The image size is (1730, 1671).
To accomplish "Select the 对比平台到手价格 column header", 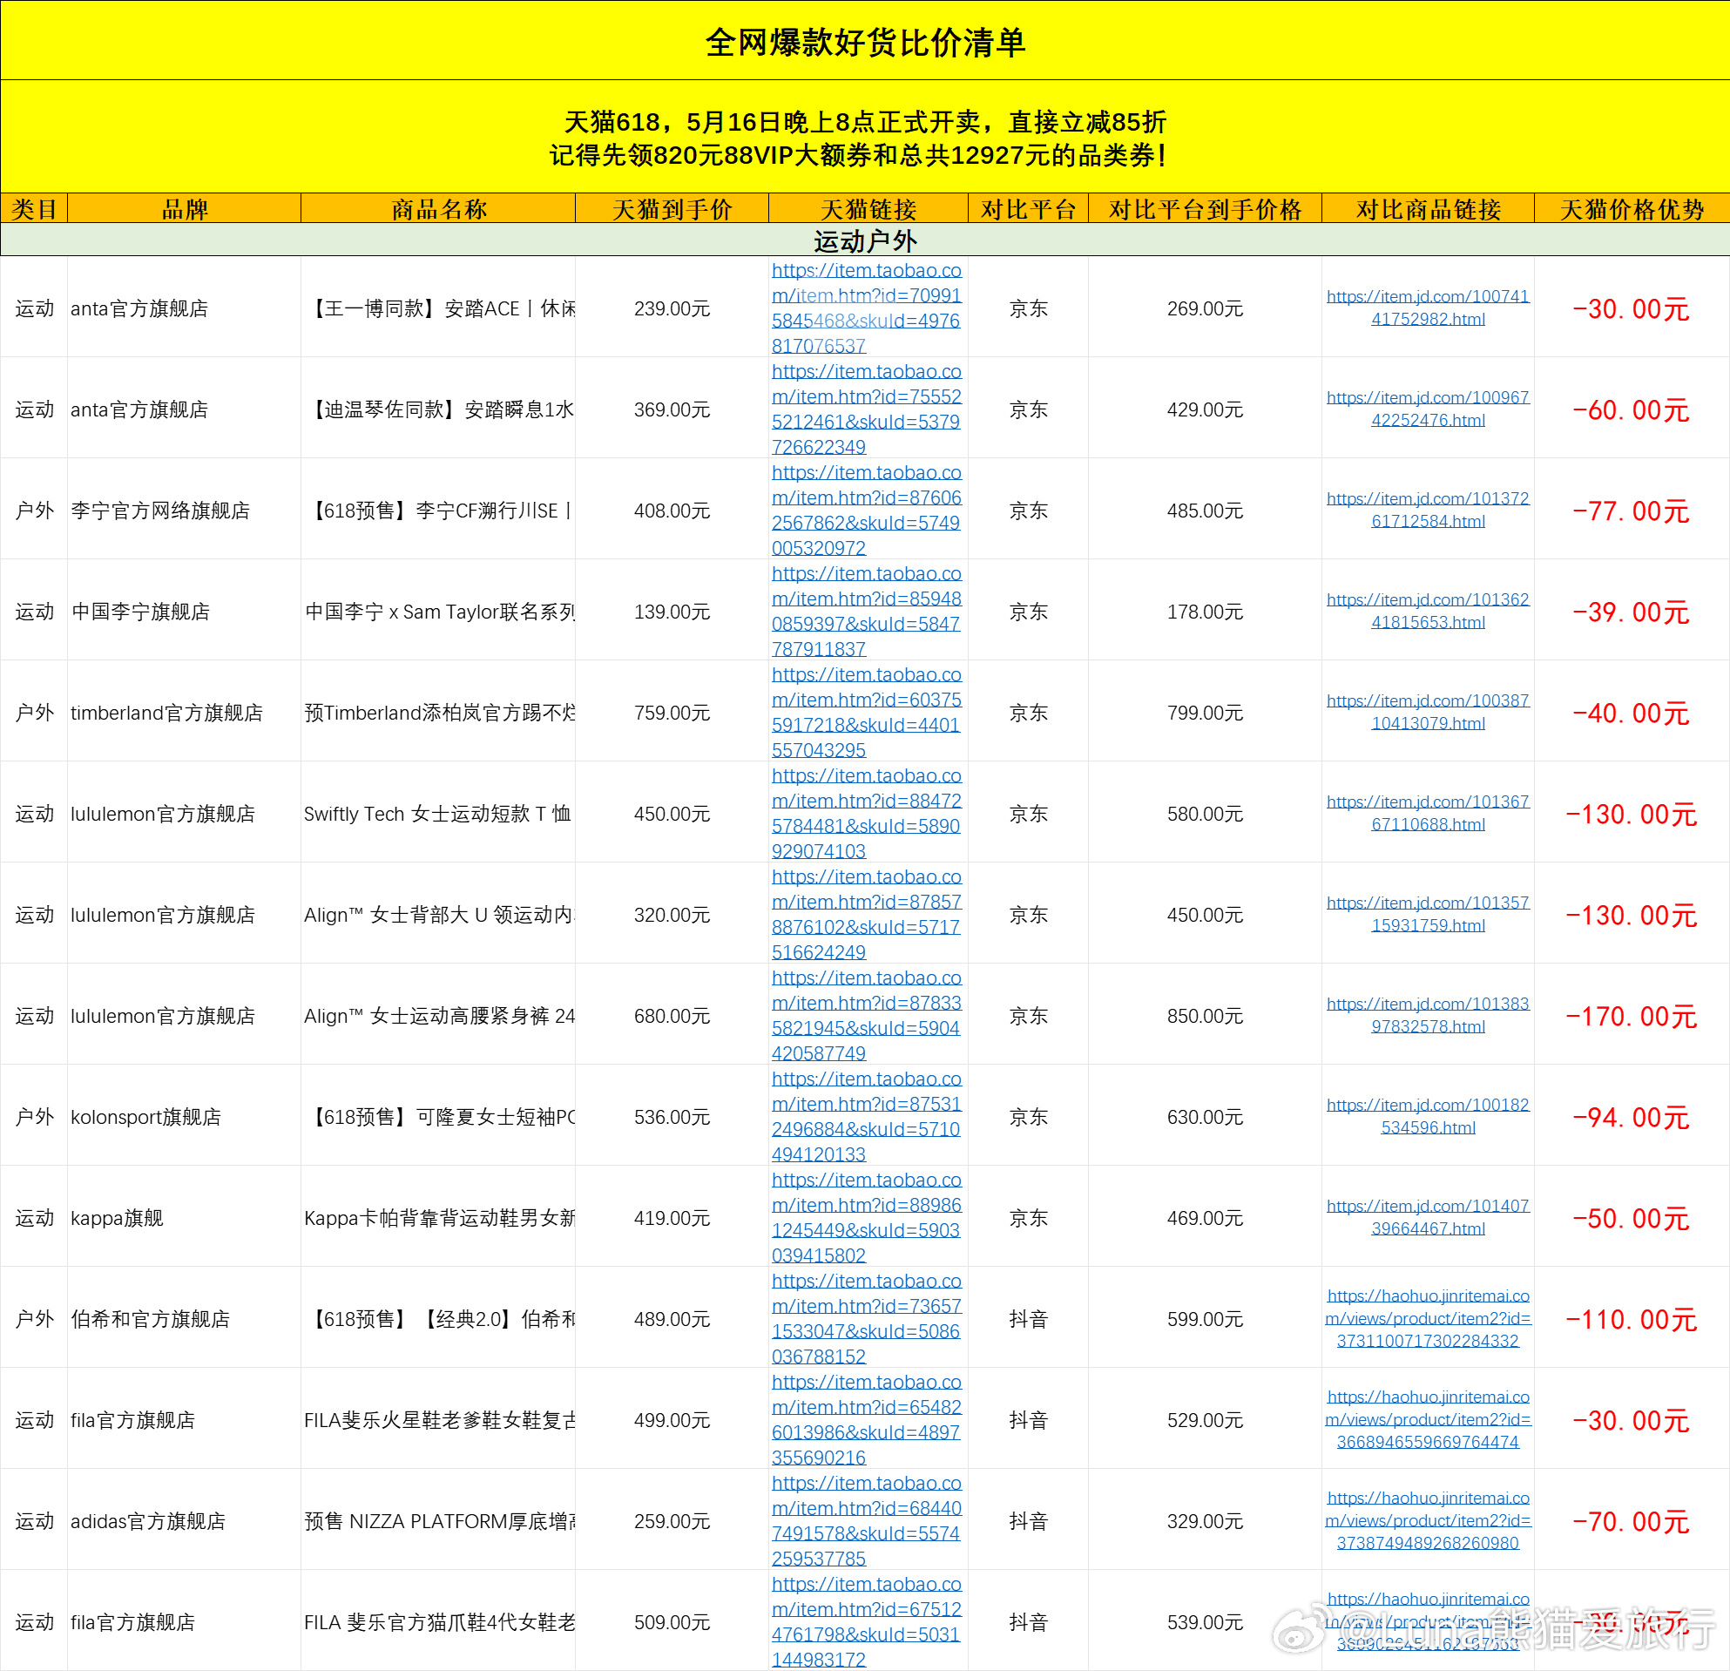I will tap(1205, 208).
